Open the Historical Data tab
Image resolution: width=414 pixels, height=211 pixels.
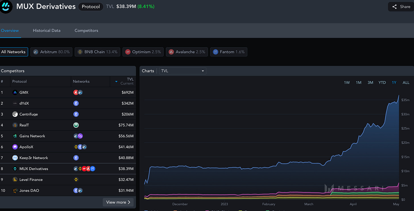[47, 30]
